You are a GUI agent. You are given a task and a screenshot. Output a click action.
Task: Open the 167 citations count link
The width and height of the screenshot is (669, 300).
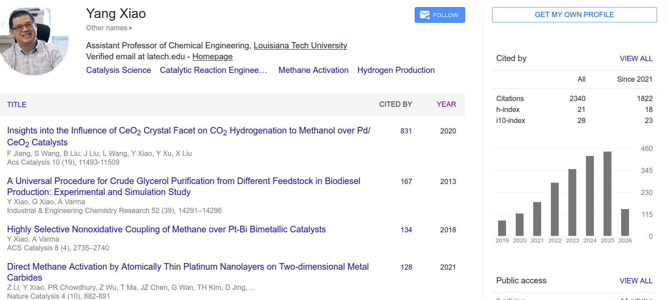[x=406, y=181]
